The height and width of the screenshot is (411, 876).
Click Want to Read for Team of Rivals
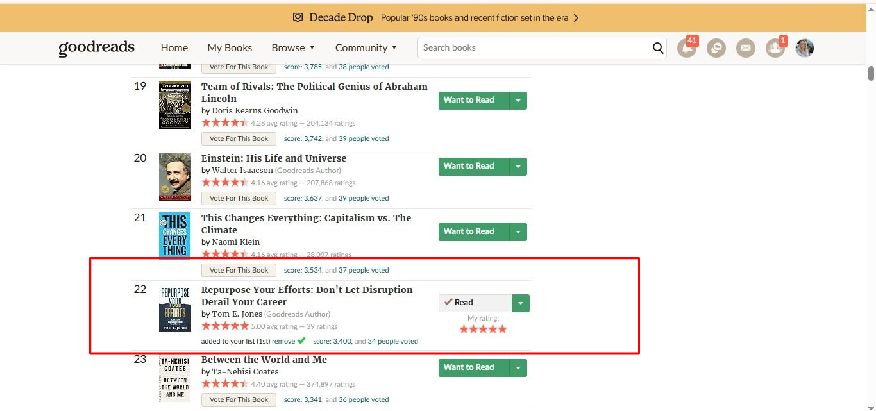474,101
